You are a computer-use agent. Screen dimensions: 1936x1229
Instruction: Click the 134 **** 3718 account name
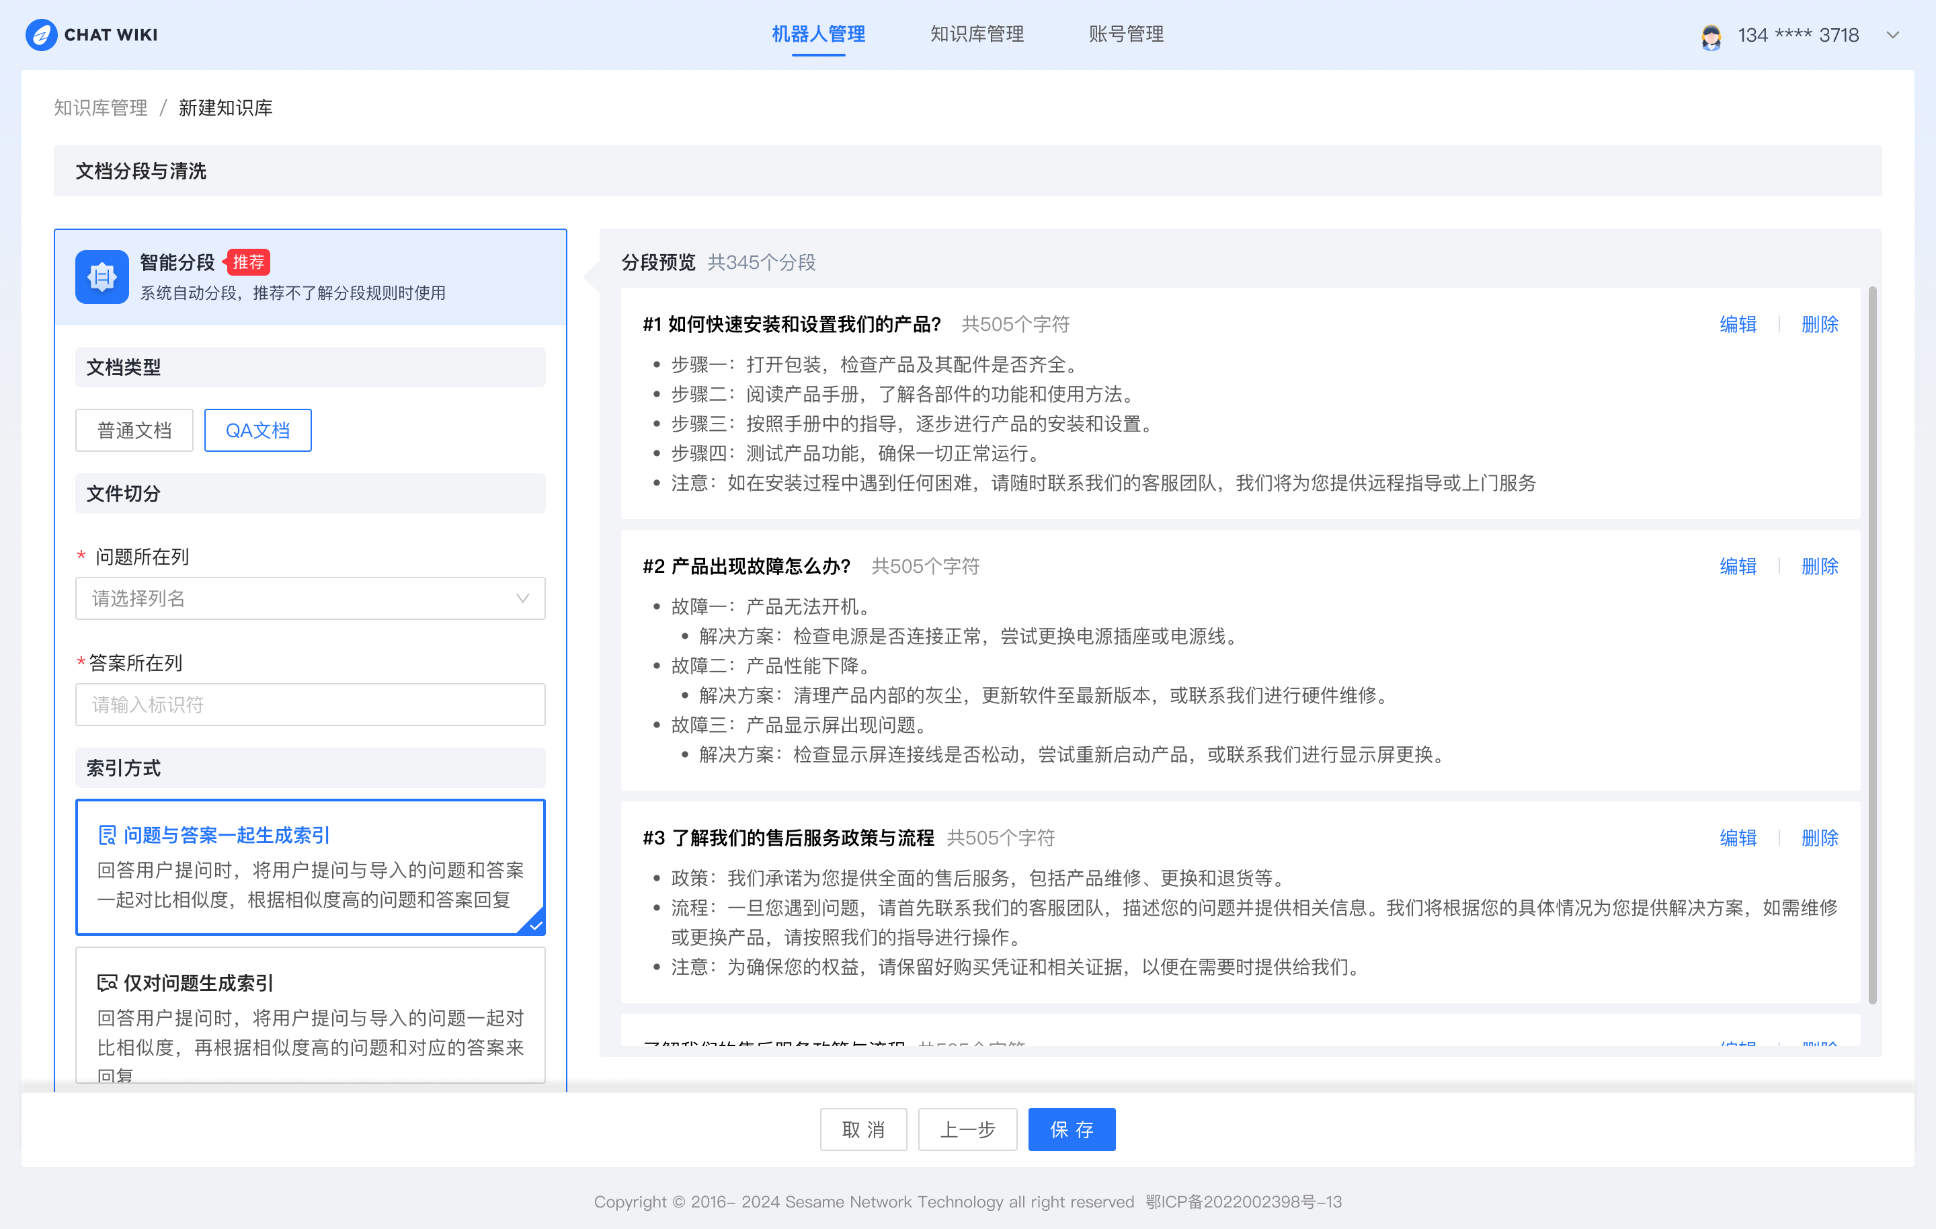pos(1798,36)
